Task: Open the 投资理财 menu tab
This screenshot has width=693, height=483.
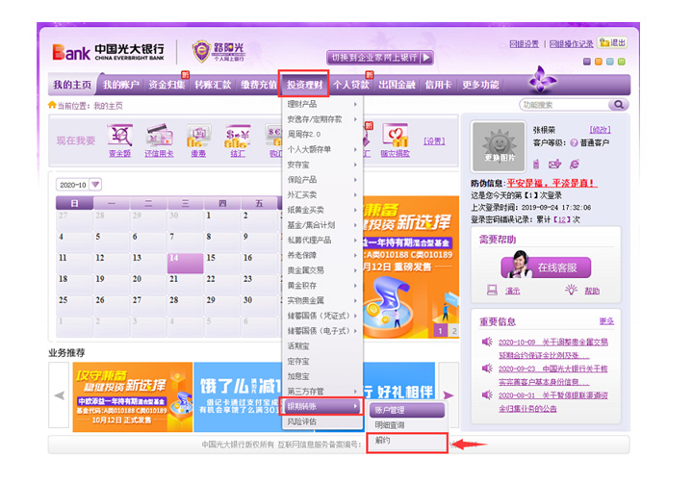Action: [x=304, y=85]
